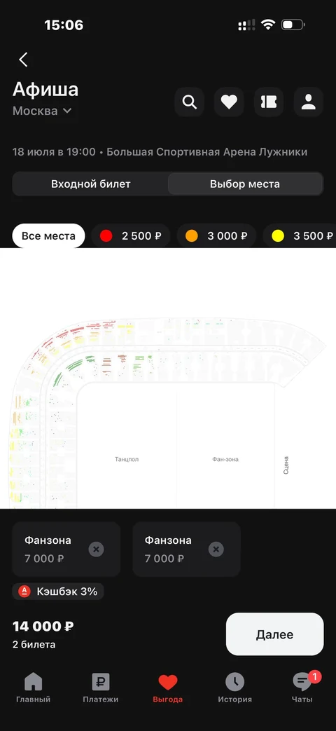This screenshot has height=731, width=336.
Task: Open the user profile icon
Action: click(x=309, y=102)
